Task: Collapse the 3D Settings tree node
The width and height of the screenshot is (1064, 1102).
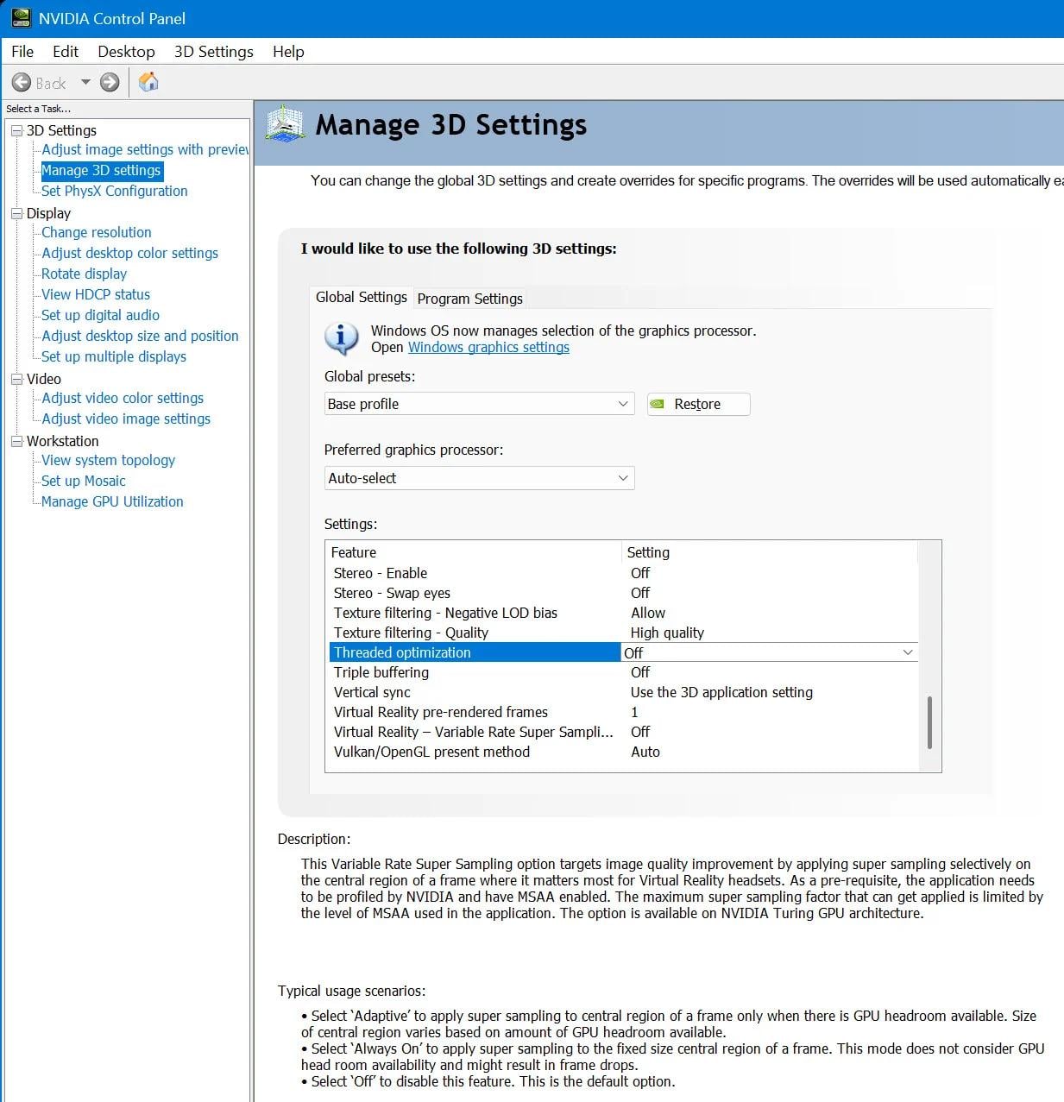Action: tap(16, 130)
